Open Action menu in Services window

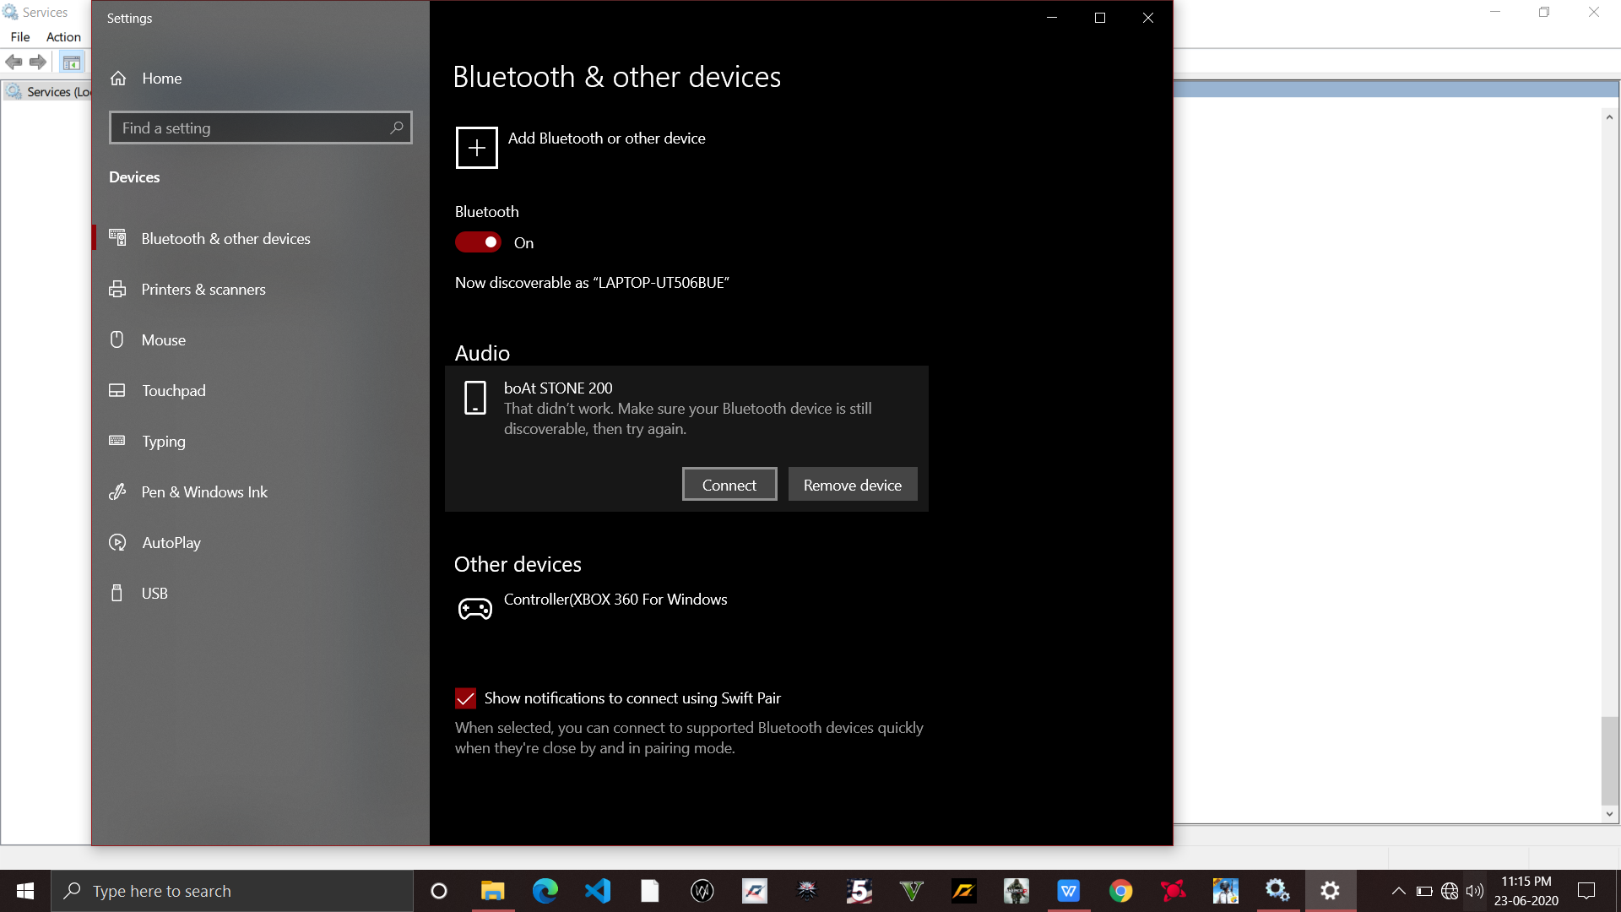(63, 37)
